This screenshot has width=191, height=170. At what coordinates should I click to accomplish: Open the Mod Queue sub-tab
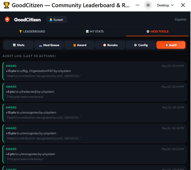point(49,45)
